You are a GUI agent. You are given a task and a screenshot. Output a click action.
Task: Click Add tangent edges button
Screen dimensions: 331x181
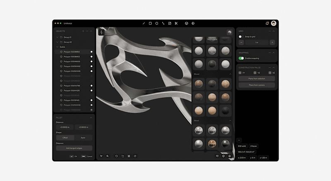coord(74,148)
